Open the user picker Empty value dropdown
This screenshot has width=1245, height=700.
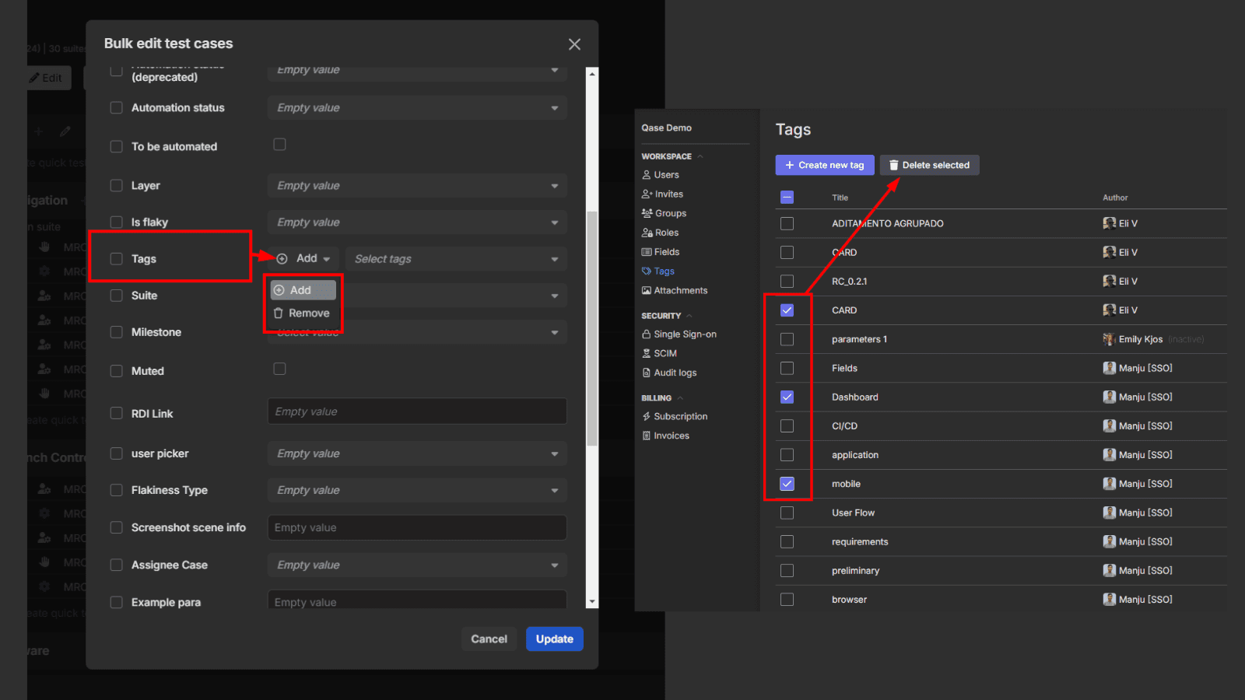[417, 453]
